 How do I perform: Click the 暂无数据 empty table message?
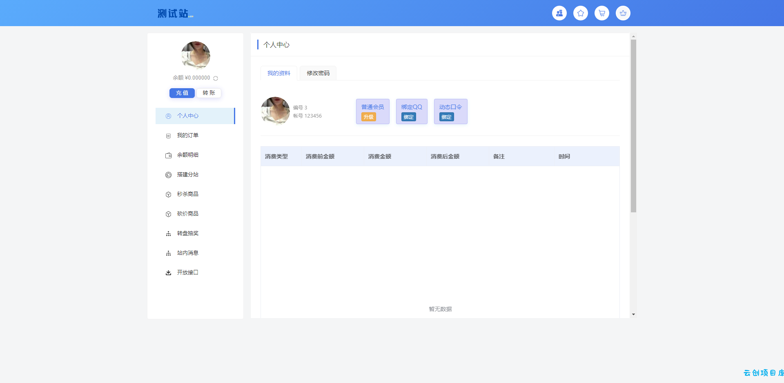tap(440, 309)
